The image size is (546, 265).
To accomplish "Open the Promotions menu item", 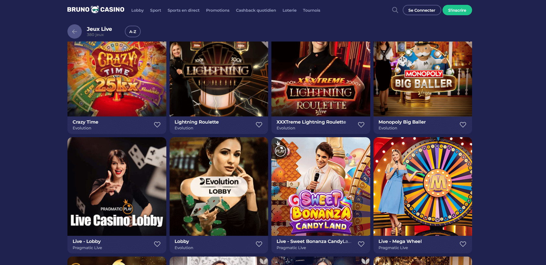I will pos(218,10).
